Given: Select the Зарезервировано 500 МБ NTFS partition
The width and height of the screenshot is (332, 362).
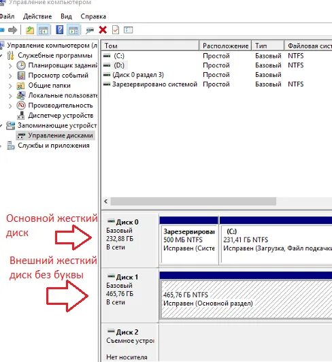Looking at the screenshot, I should 189,240.
